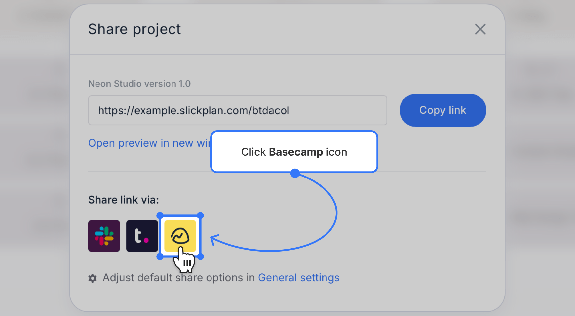575x316 pixels.
Task: Open Slack sharing for the project link
Action: [x=103, y=236]
